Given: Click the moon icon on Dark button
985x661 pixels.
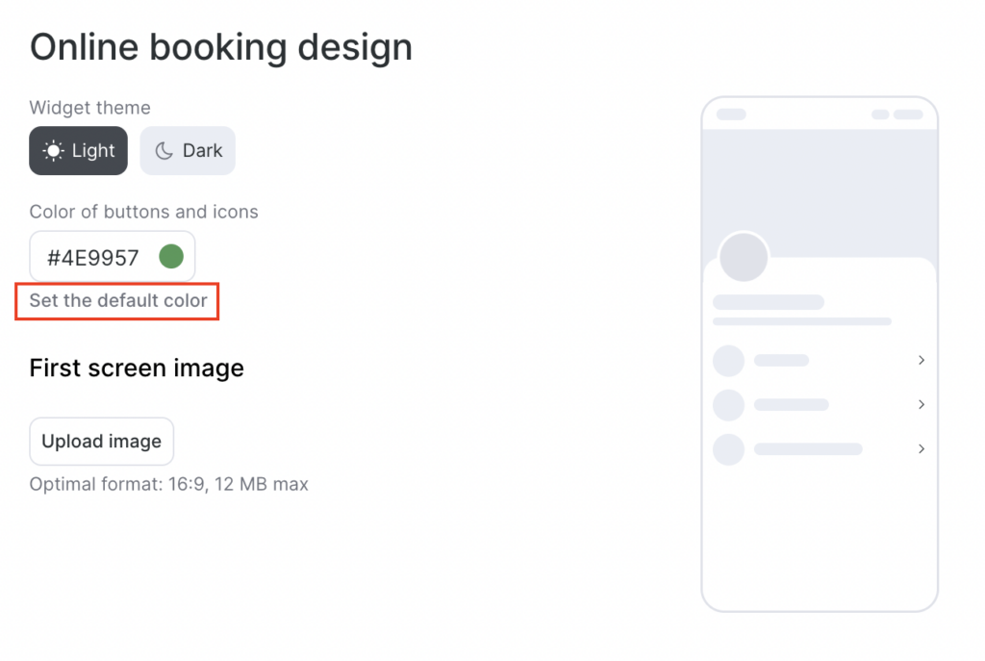Looking at the screenshot, I should pos(164,151).
